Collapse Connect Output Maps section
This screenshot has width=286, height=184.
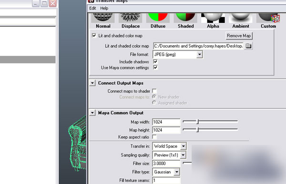(92, 83)
